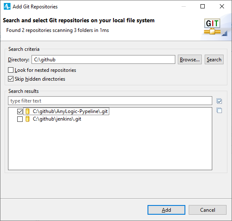
Task: Click the type filter text box
Action: (110, 101)
